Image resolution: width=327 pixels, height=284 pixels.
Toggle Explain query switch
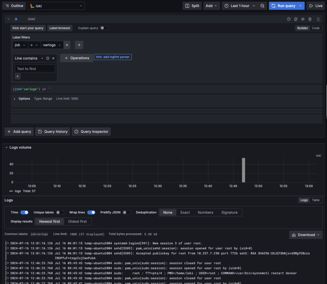[104, 28]
